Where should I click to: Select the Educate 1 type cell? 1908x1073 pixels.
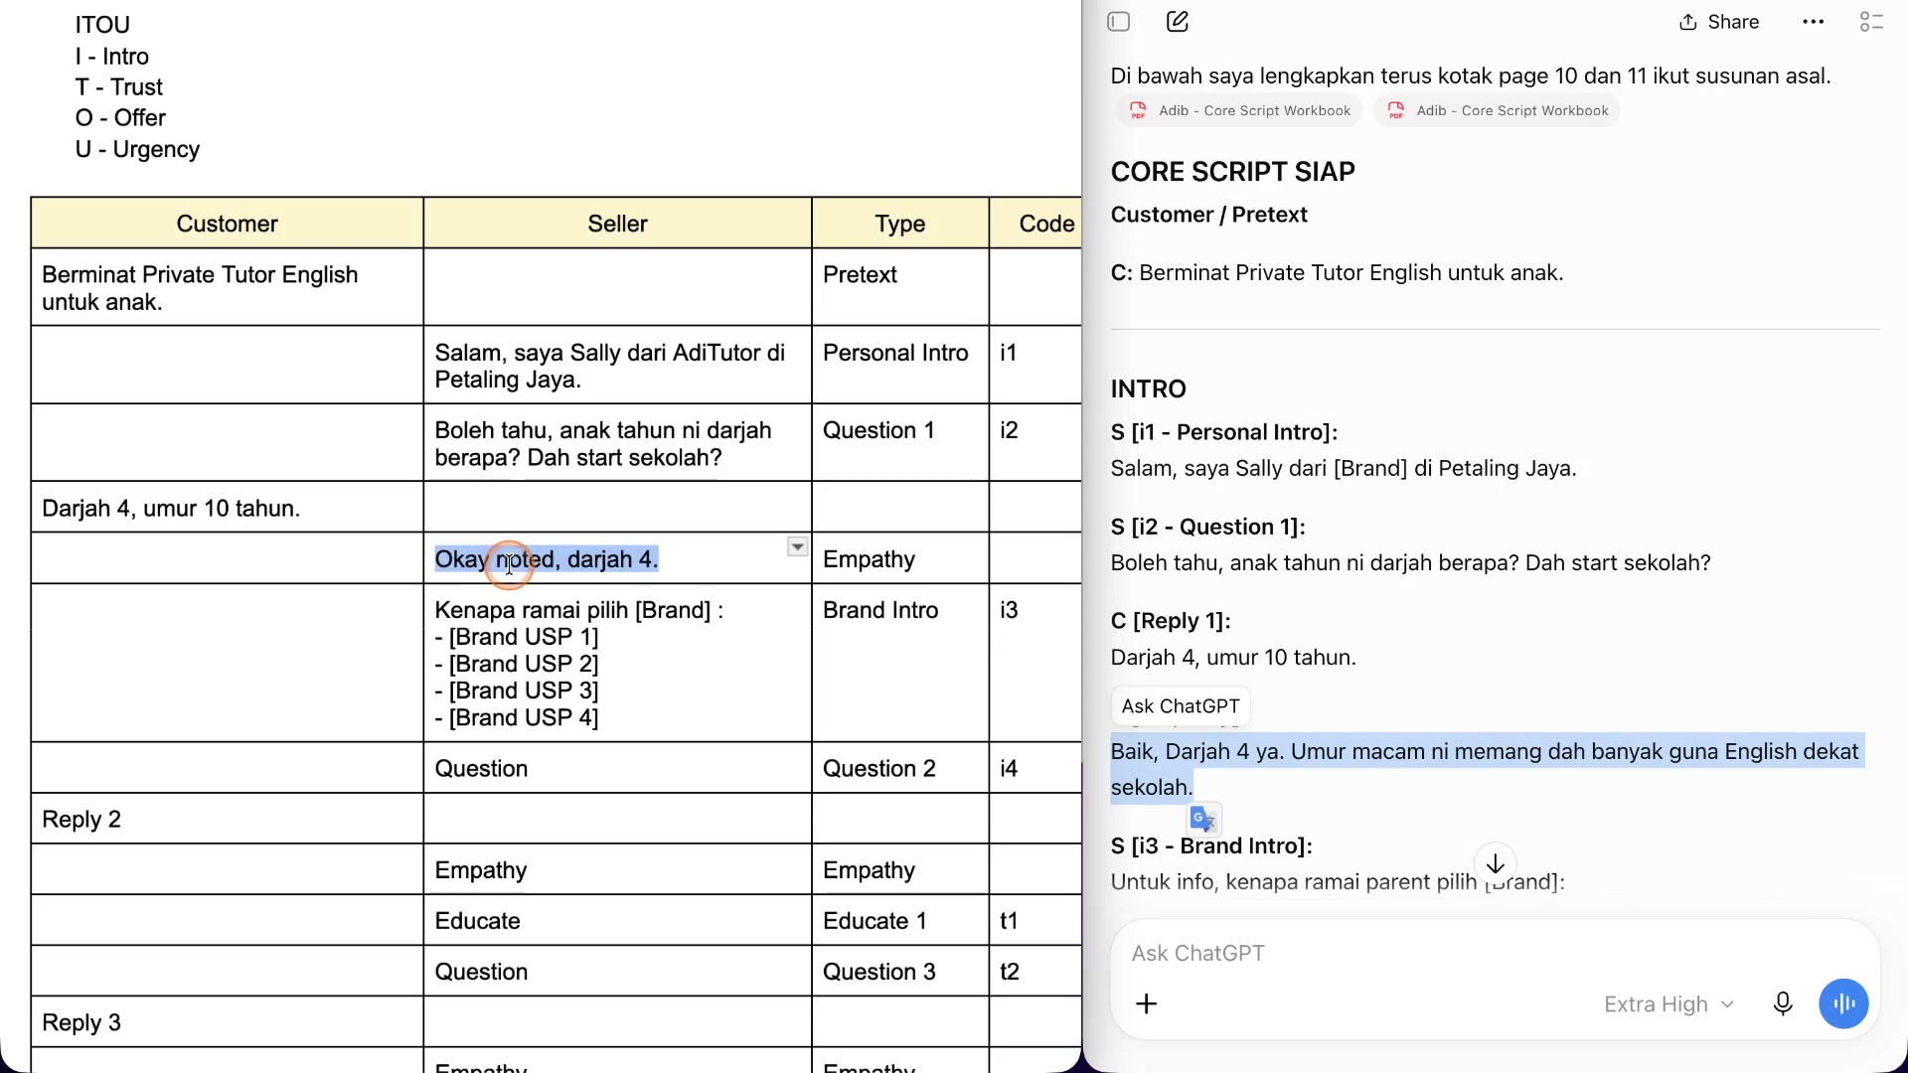(900, 921)
